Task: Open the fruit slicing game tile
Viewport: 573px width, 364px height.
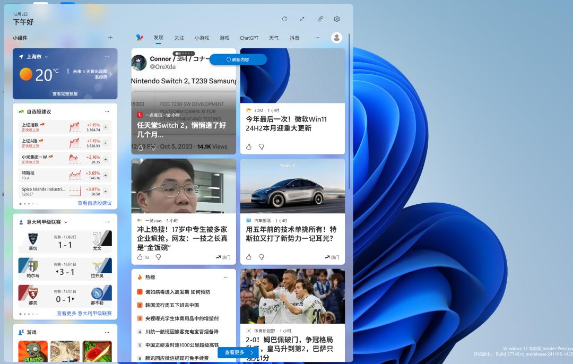Action: point(97,351)
